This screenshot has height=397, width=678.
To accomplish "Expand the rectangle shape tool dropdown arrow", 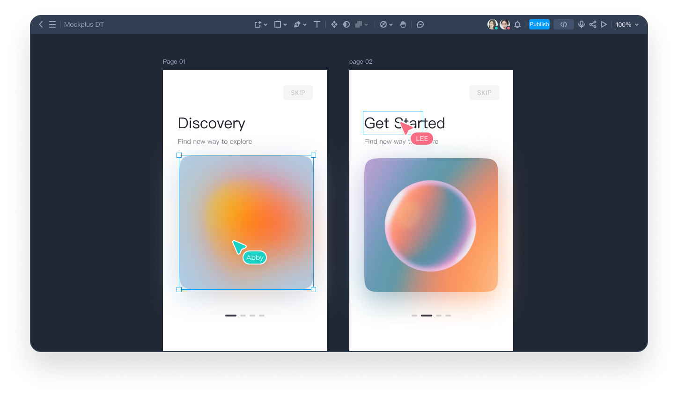I will tap(285, 25).
